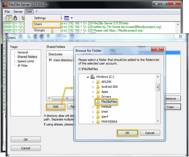The image size is (189, 157).
Task: Select the MX843080A folder icon
Action: [x=98, y=122]
